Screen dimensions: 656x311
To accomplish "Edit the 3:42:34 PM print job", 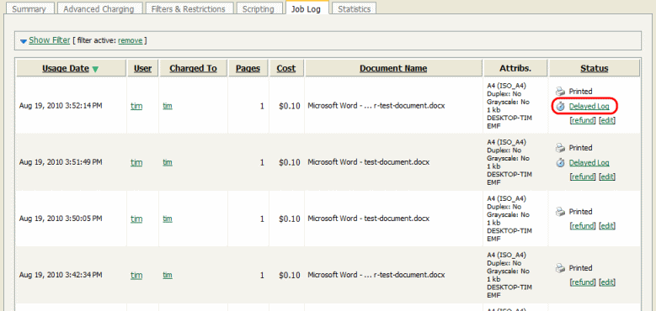I will point(607,282).
